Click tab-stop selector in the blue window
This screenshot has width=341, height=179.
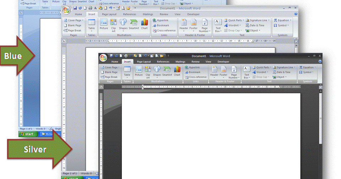coord(21,13)
